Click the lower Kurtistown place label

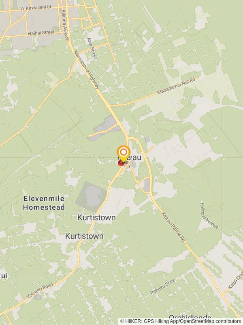(x=84, y=236)
